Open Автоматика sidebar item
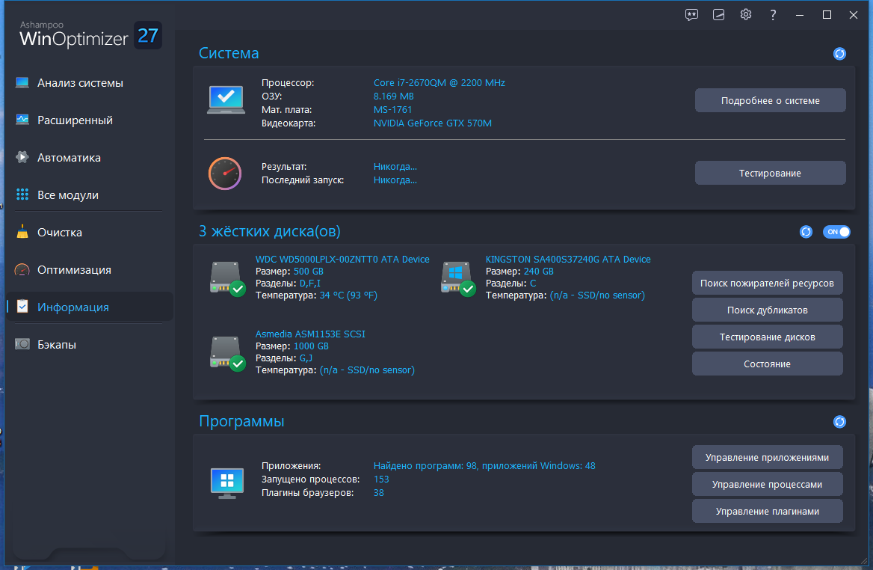Viewport: 873px width, 570px height. click(x=89, y=158)
